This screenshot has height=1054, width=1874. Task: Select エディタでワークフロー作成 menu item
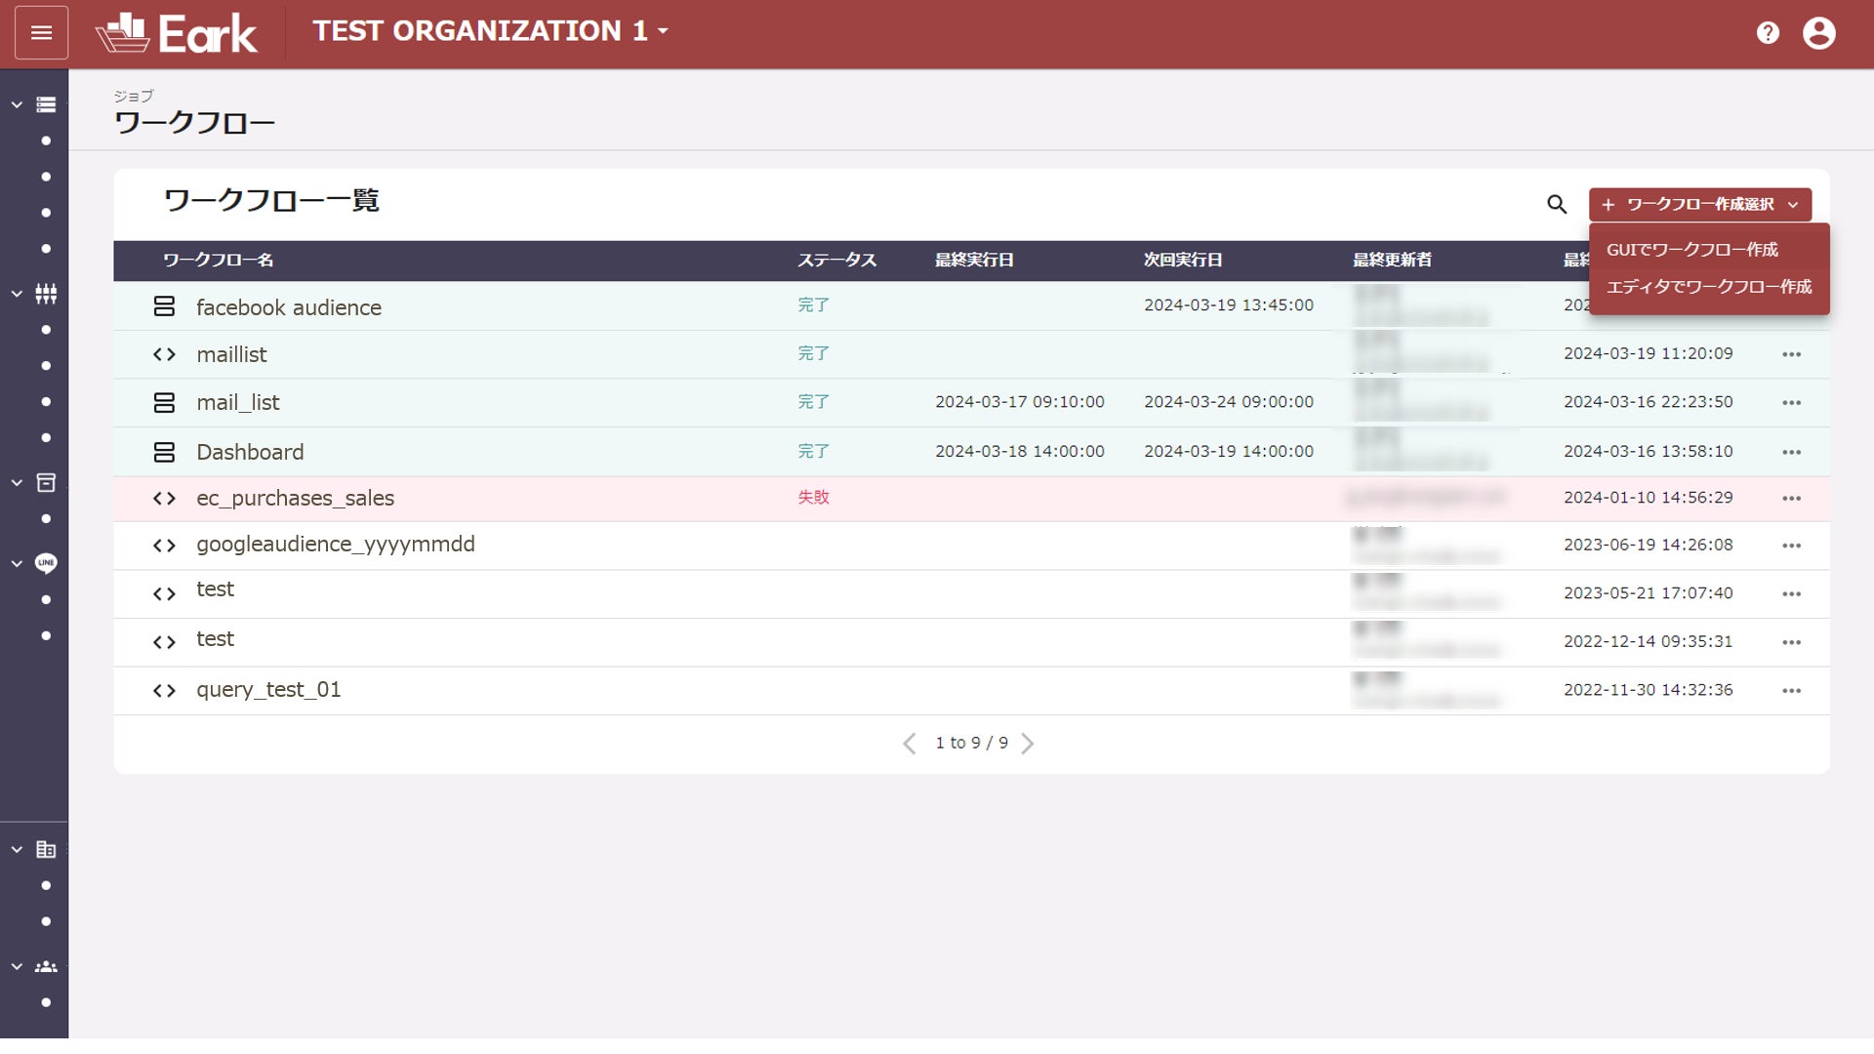pyautogui.click(x=1708, y=287)
